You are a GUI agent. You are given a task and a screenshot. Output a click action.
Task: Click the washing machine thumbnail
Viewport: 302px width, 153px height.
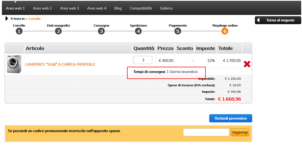14,64
